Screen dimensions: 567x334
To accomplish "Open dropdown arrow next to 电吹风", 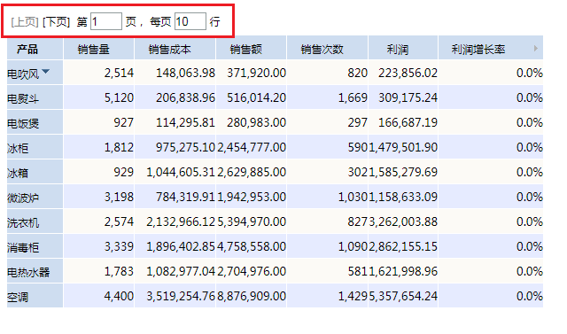I will click(x=45, y=72).
